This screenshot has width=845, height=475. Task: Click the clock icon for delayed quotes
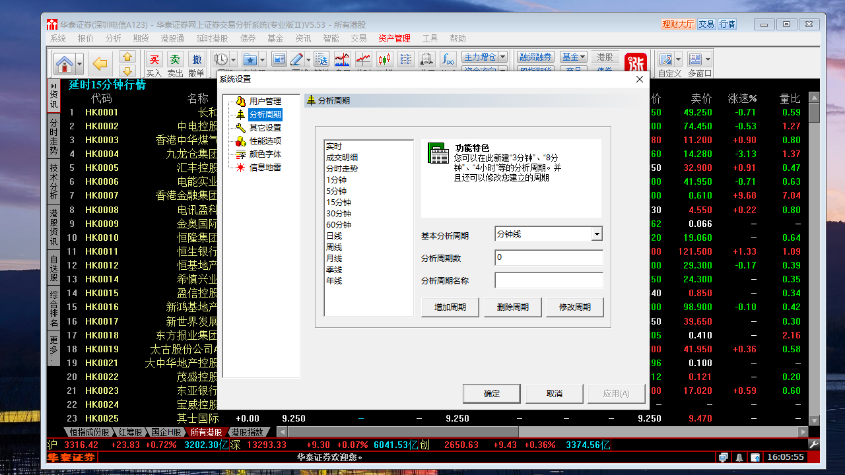tap(221, 59)
